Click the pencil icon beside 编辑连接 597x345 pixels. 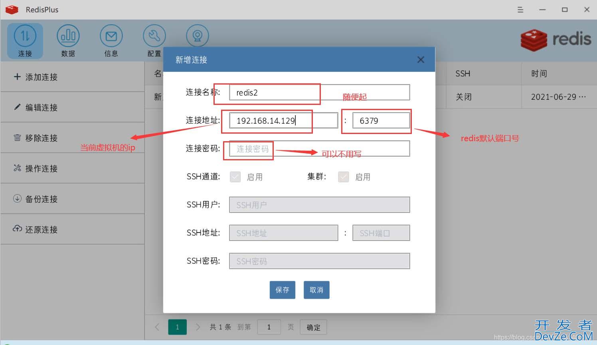point(17,107)
